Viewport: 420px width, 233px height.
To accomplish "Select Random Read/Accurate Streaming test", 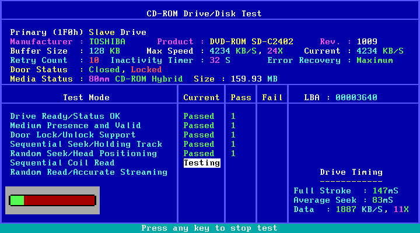I will pyautogui.click(x=89, y=172).
